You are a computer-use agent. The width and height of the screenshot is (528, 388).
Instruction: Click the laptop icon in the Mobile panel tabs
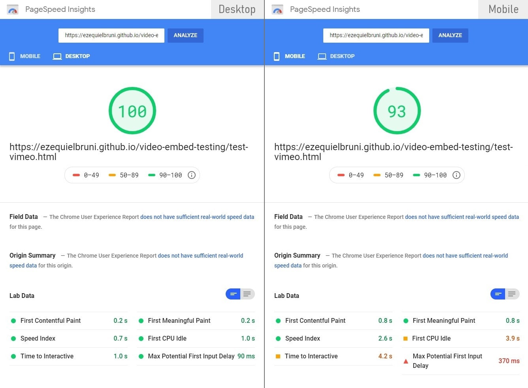tap(322, 56)
